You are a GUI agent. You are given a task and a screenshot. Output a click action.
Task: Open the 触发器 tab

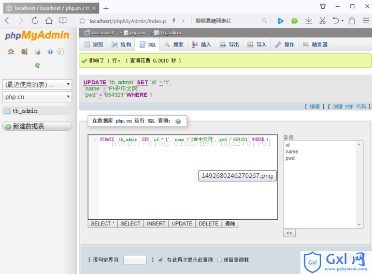315,44
